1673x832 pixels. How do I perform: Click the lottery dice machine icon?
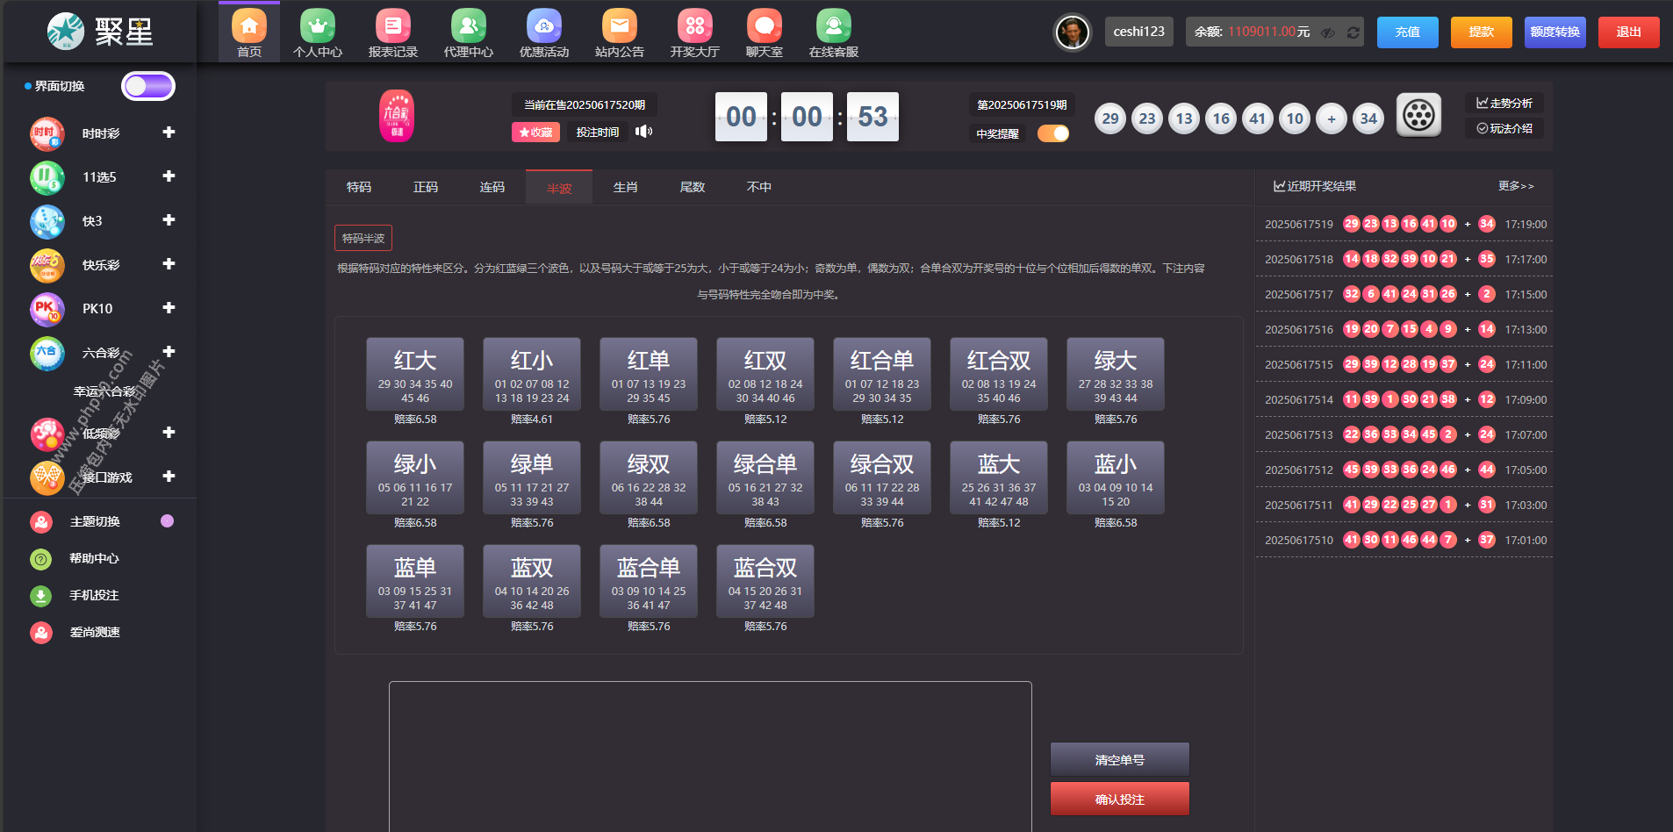click(1418, 115)
